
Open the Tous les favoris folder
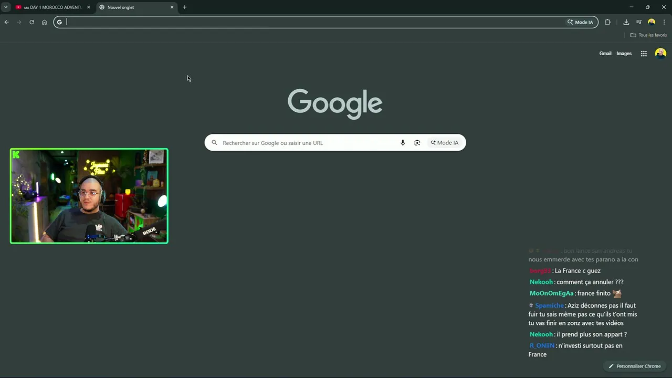648,35
